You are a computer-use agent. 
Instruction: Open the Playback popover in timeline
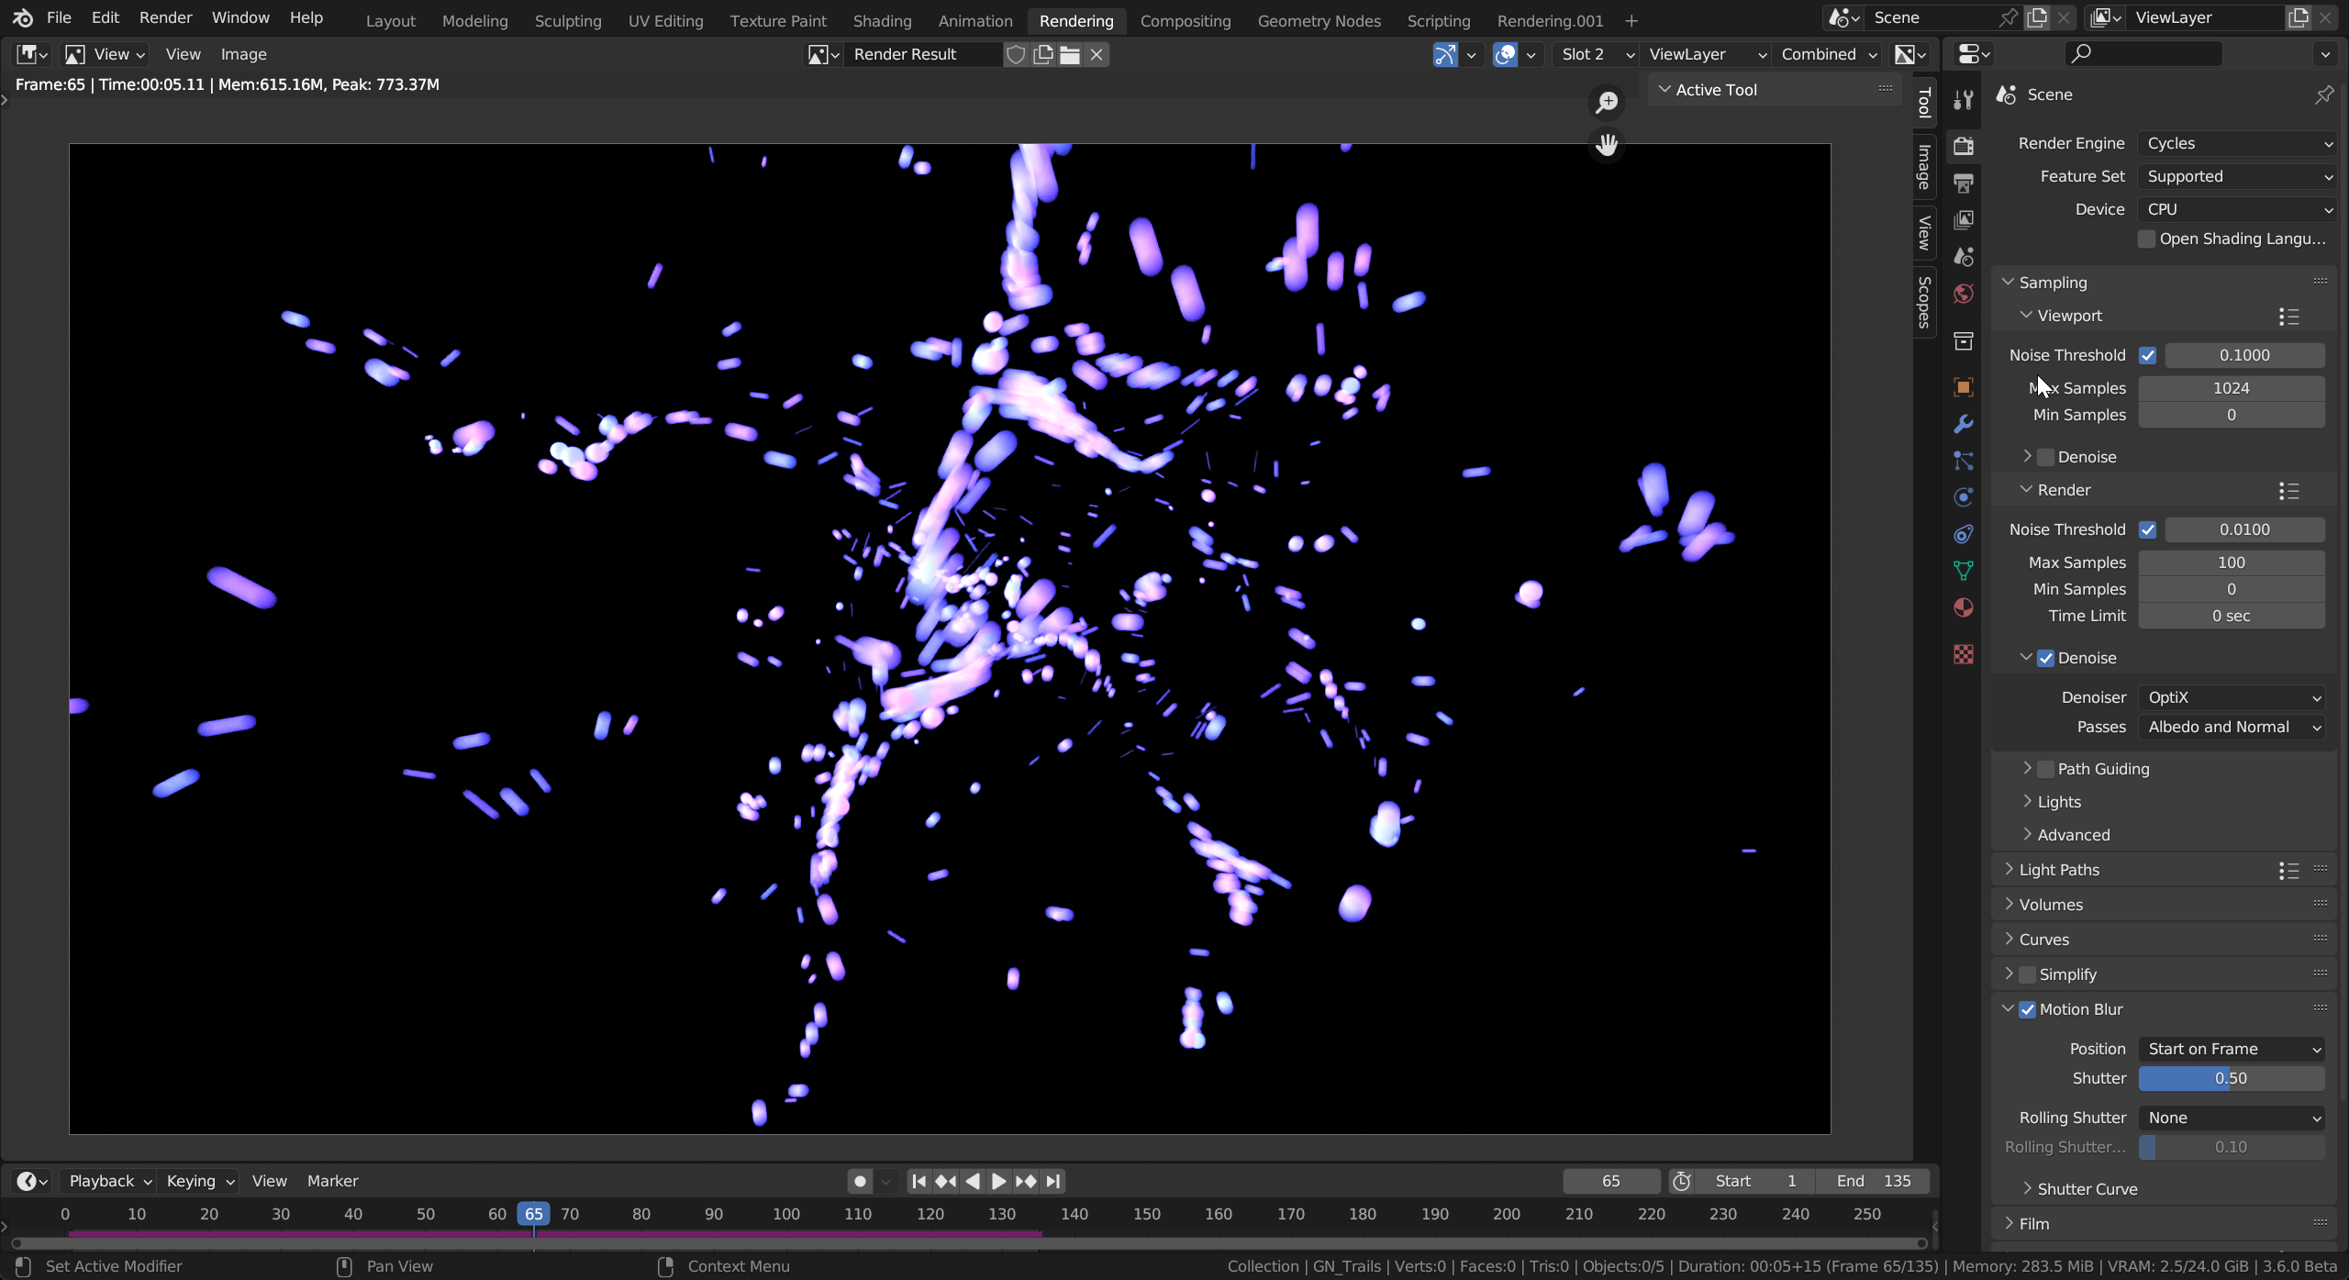click(109, 1182)
